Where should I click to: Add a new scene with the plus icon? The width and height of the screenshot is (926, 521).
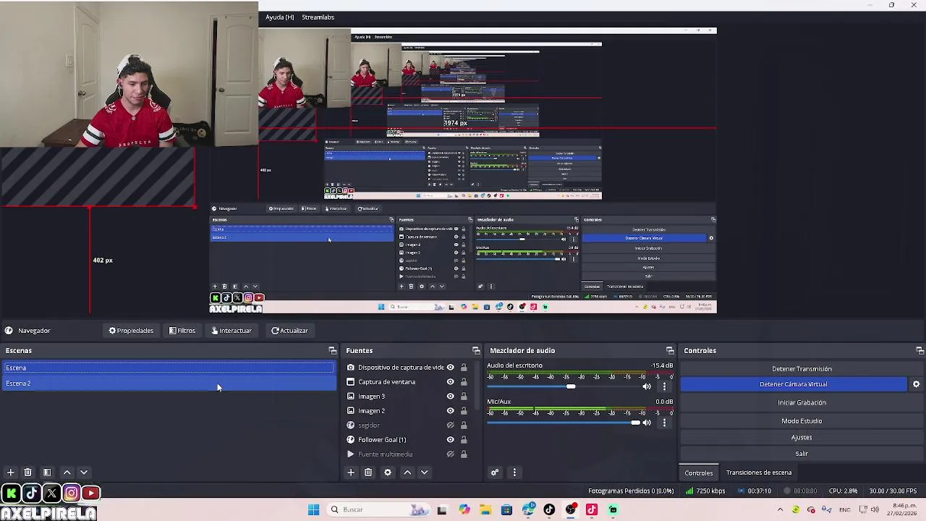tap(10, 473)
